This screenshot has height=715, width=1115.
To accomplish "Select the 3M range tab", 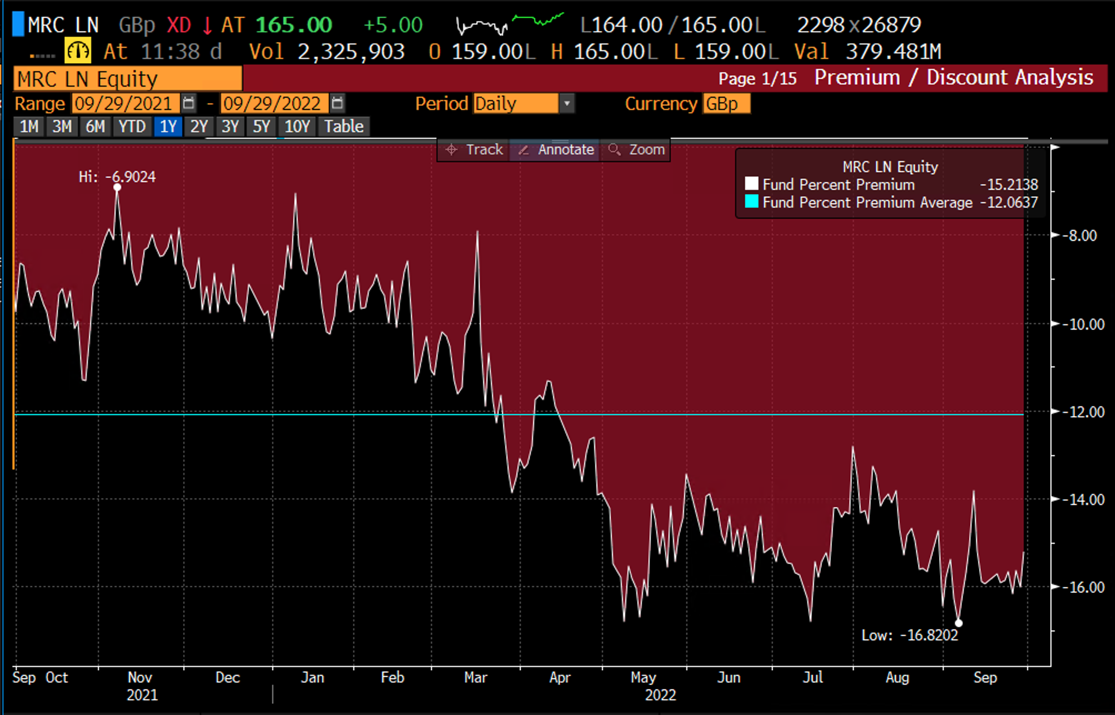I will click(x=62, y=127).
